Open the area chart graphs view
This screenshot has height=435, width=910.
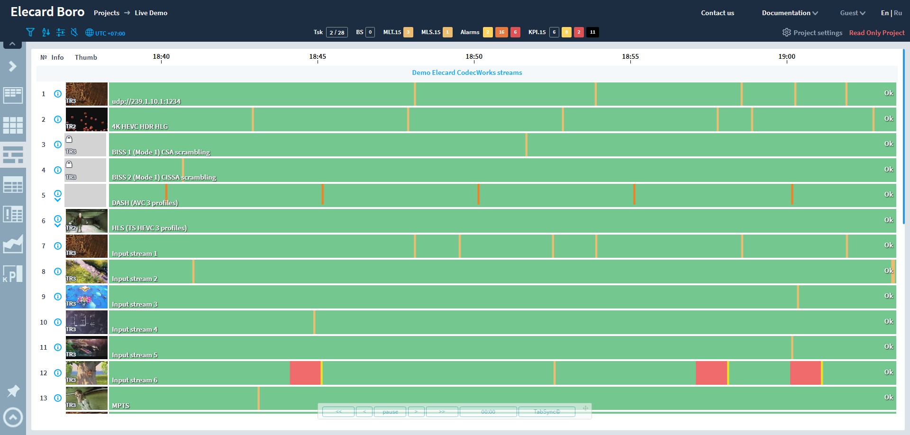point(13,244)
